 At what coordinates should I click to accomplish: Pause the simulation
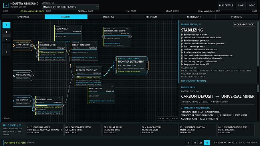point(189,142)
